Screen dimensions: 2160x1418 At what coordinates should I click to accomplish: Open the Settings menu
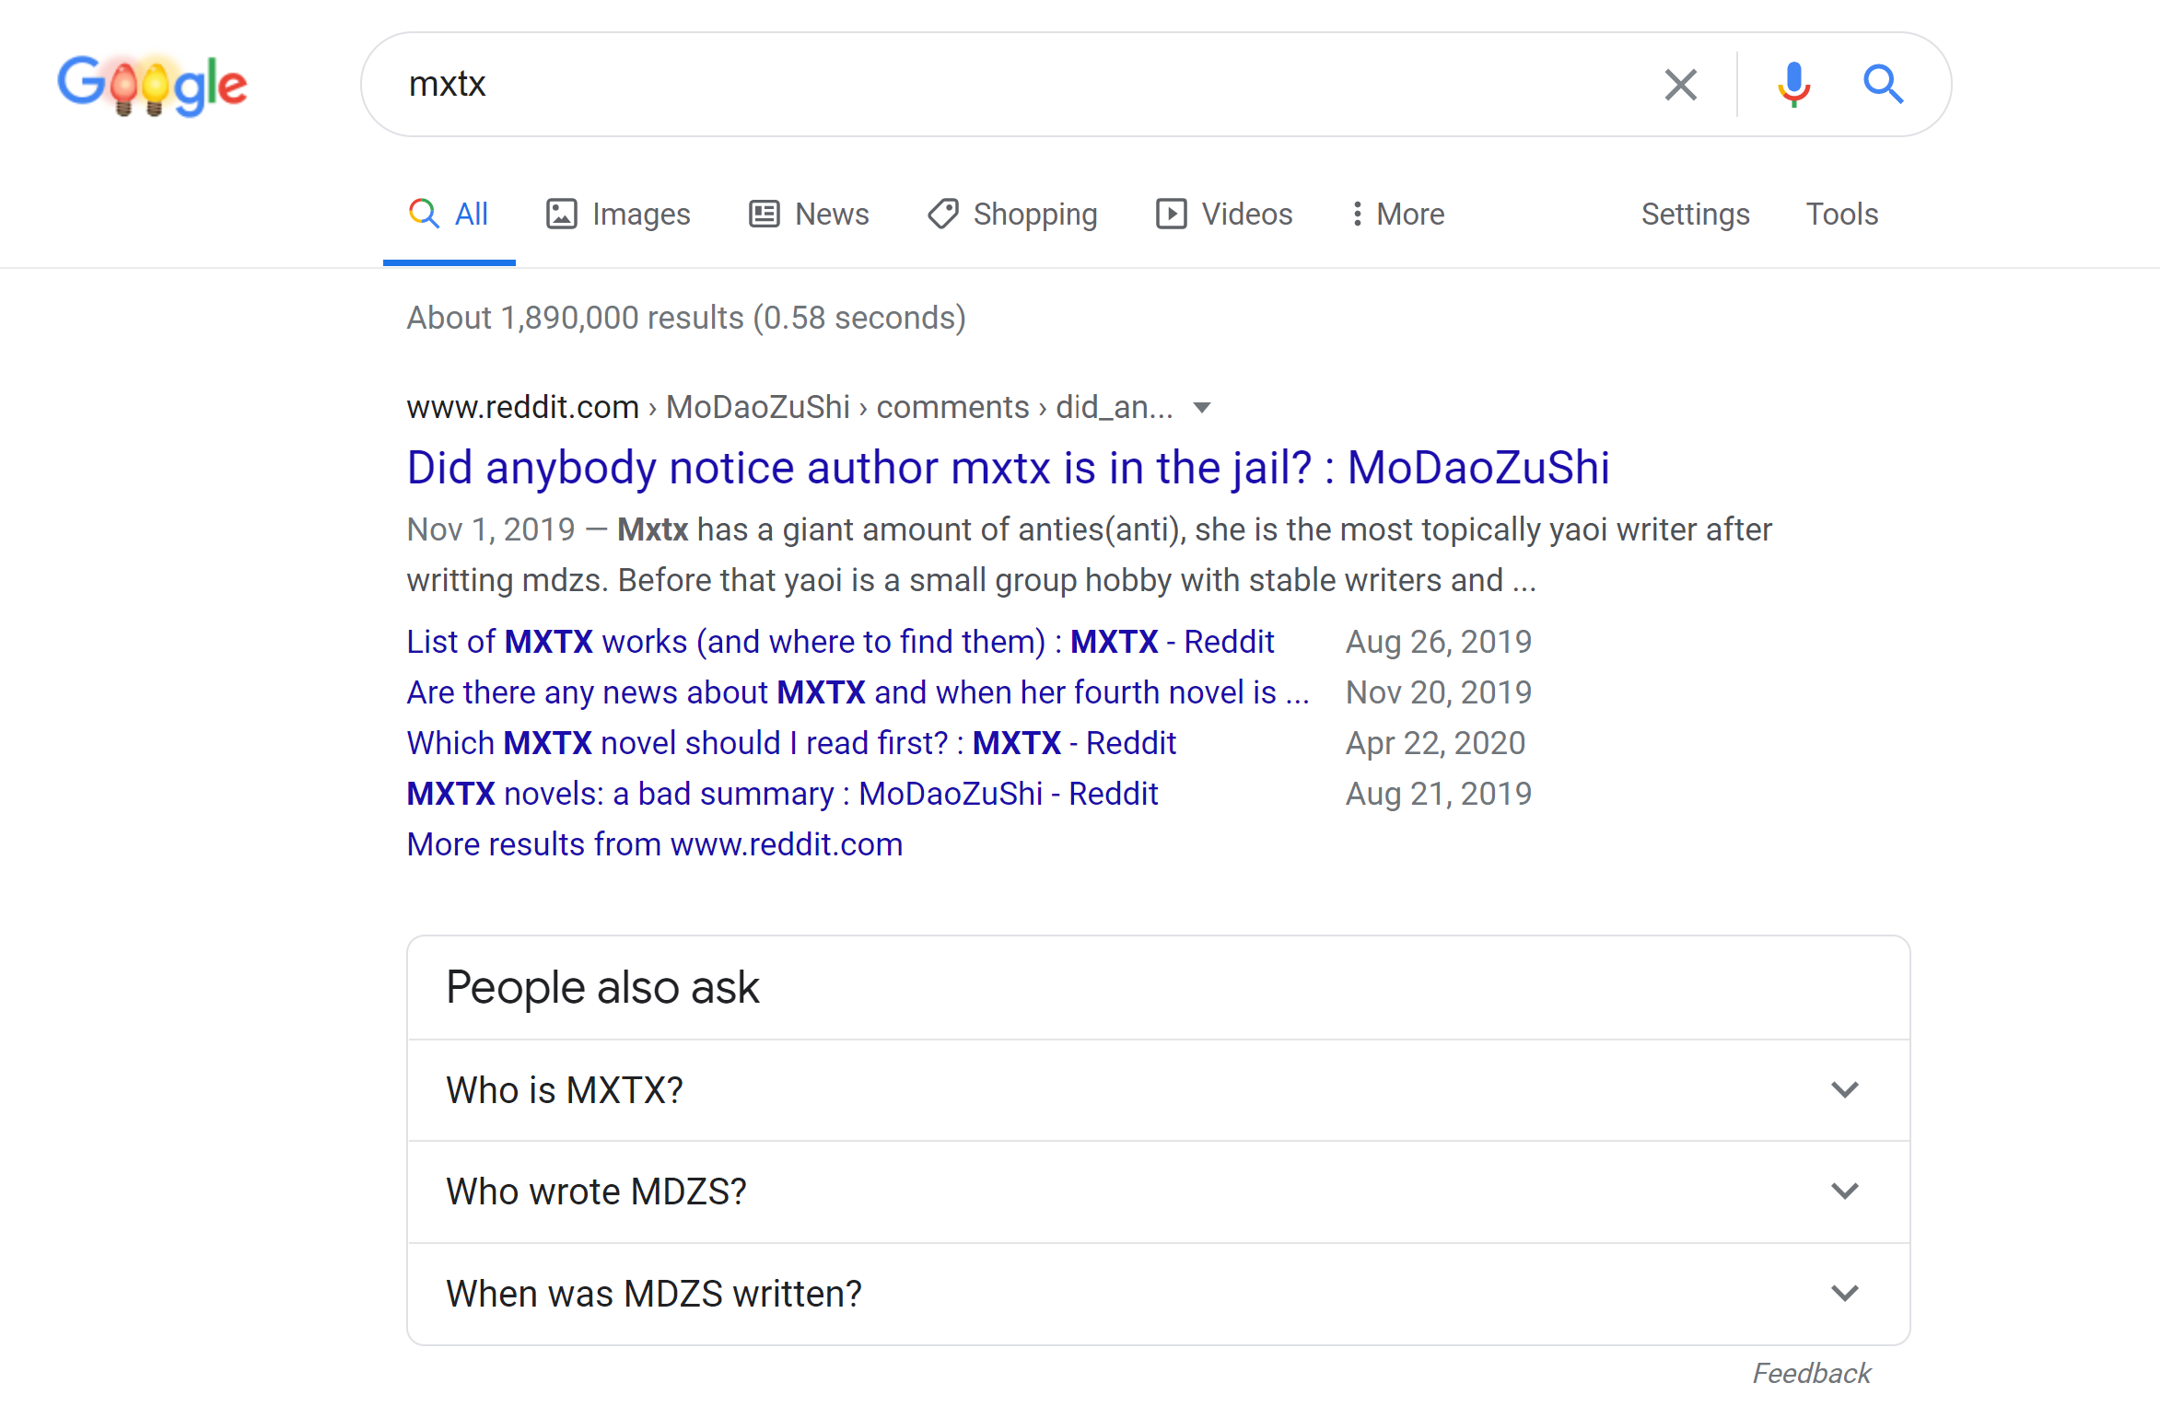click(1695, 213)
